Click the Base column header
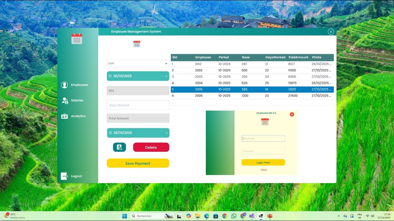Screen dimensions: 394x221 (246, 57)
